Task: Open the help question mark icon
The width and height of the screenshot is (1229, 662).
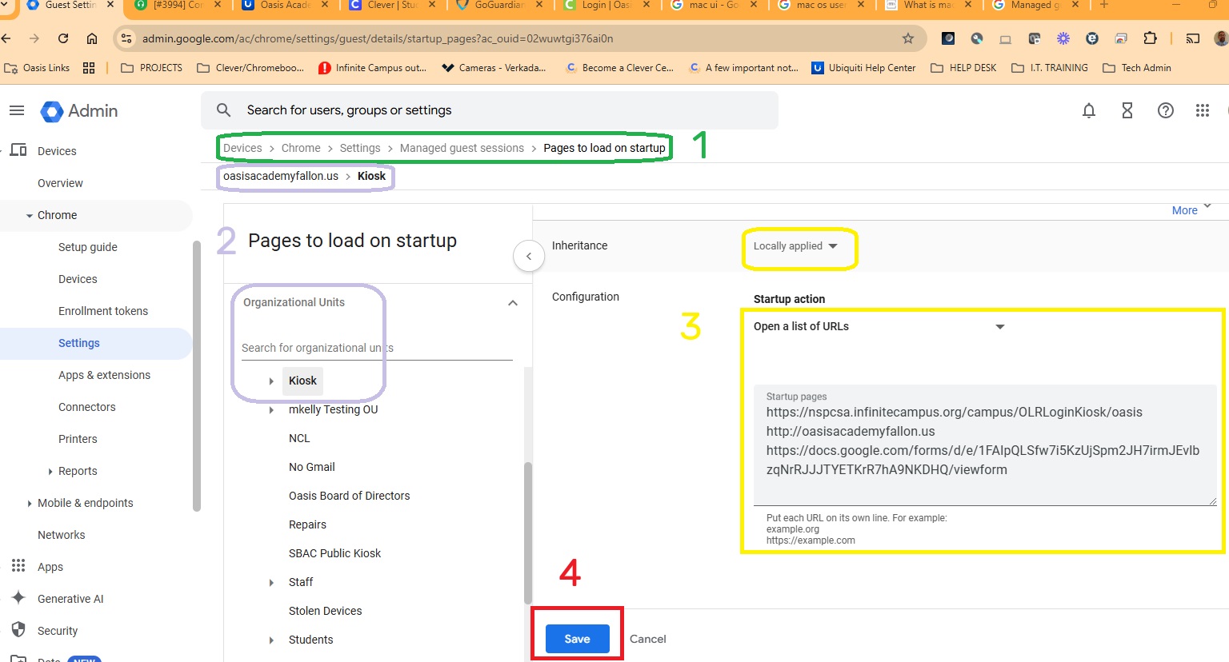Action: click(1166, 110)
